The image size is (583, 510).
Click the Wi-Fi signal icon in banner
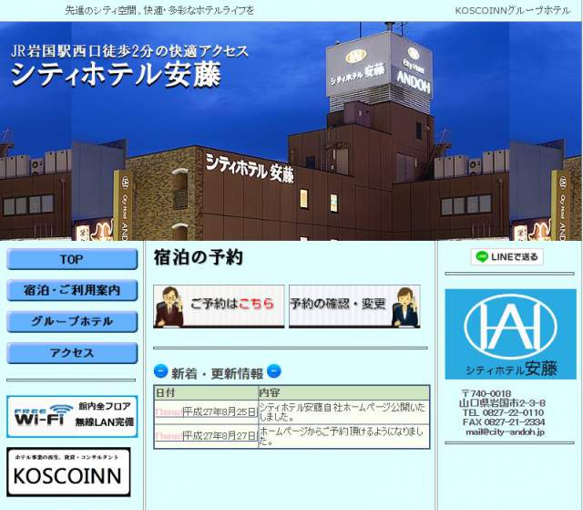[62, 408]
